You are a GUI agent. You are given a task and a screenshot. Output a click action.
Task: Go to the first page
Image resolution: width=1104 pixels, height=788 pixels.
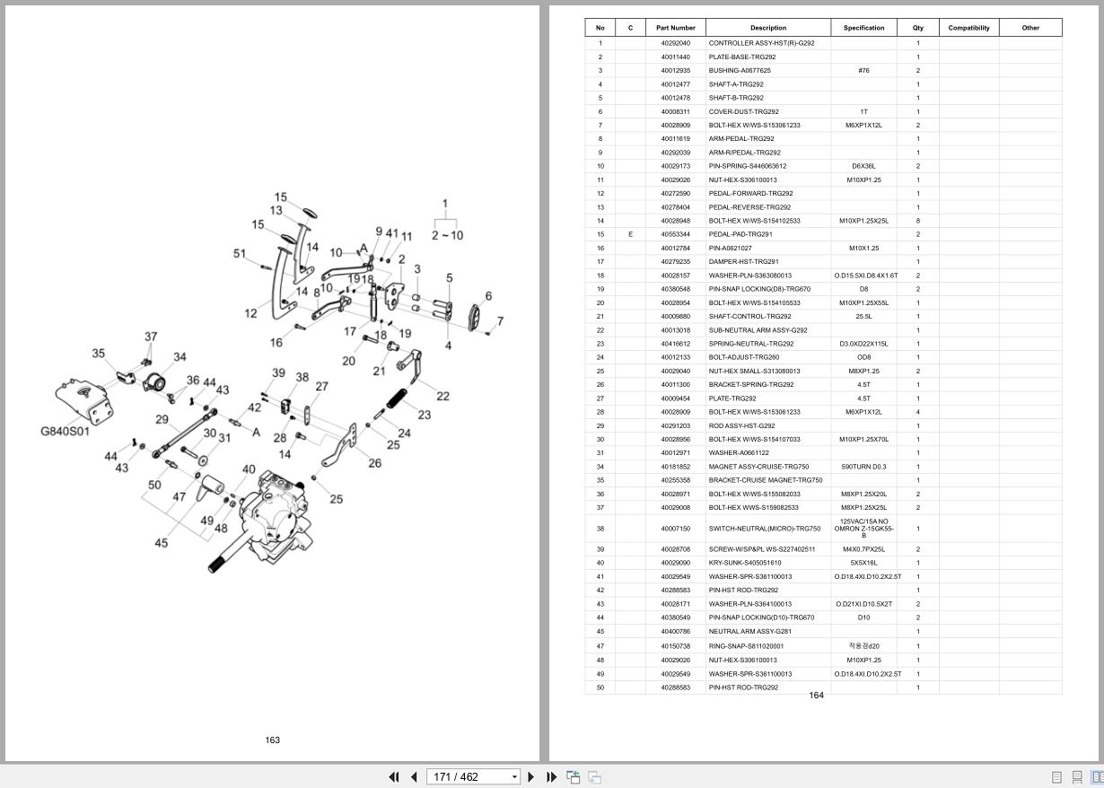click(393, 777)
